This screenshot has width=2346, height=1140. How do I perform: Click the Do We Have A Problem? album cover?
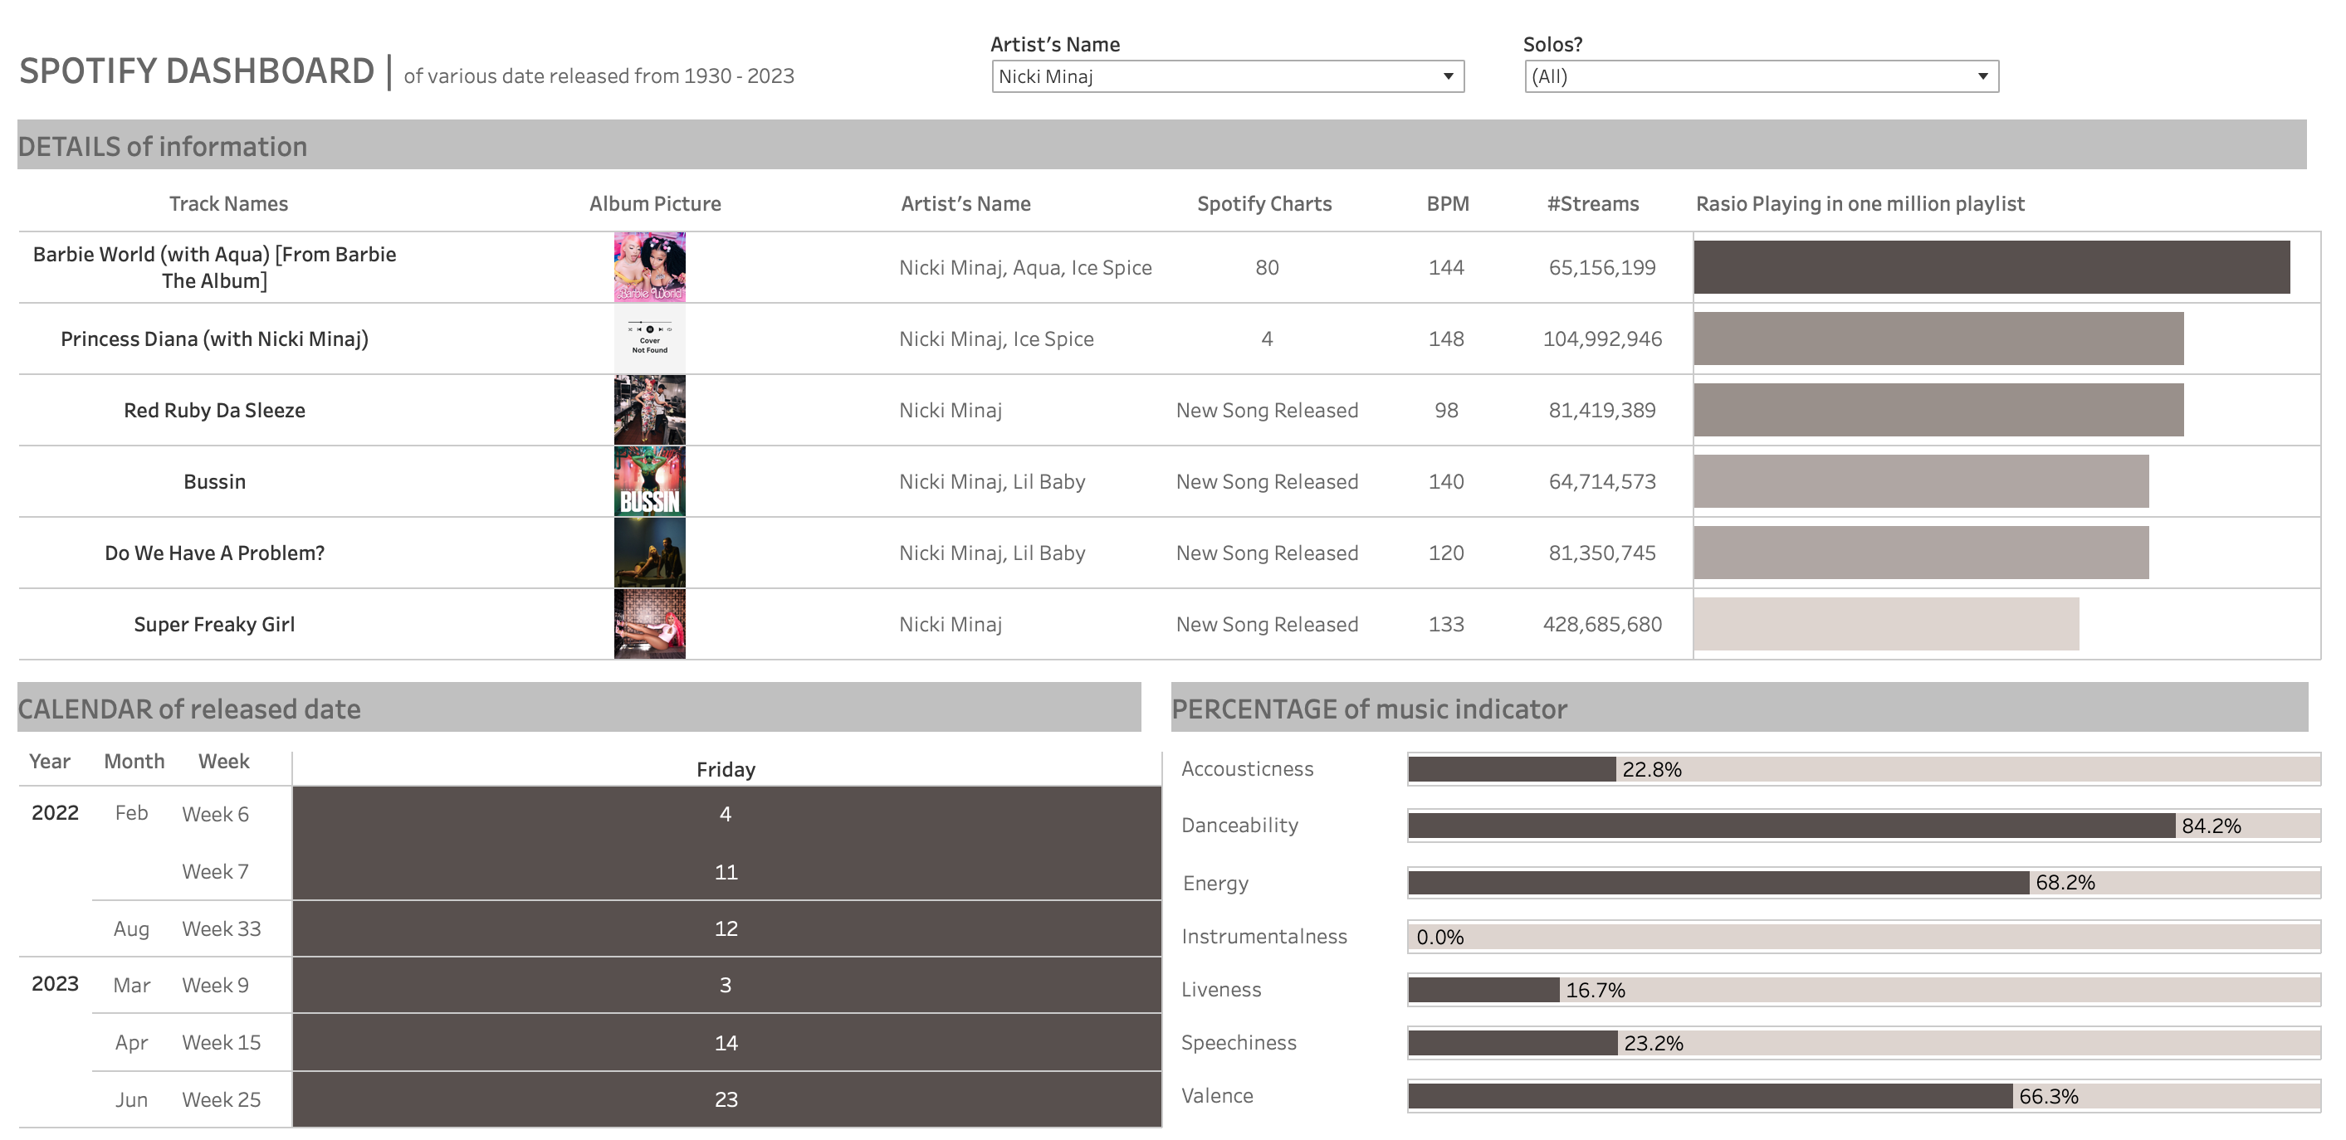[x=649, y=553]
